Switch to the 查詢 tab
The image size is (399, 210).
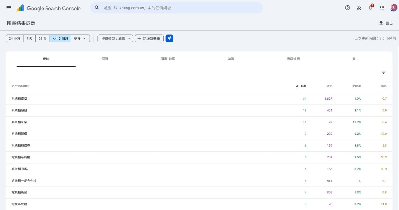(46, 59)
